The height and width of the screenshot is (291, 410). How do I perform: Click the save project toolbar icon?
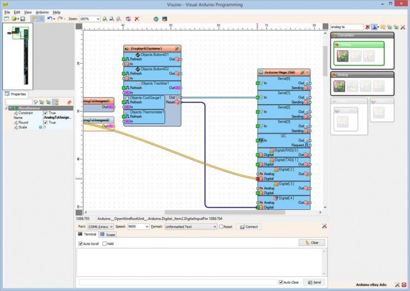22,19
